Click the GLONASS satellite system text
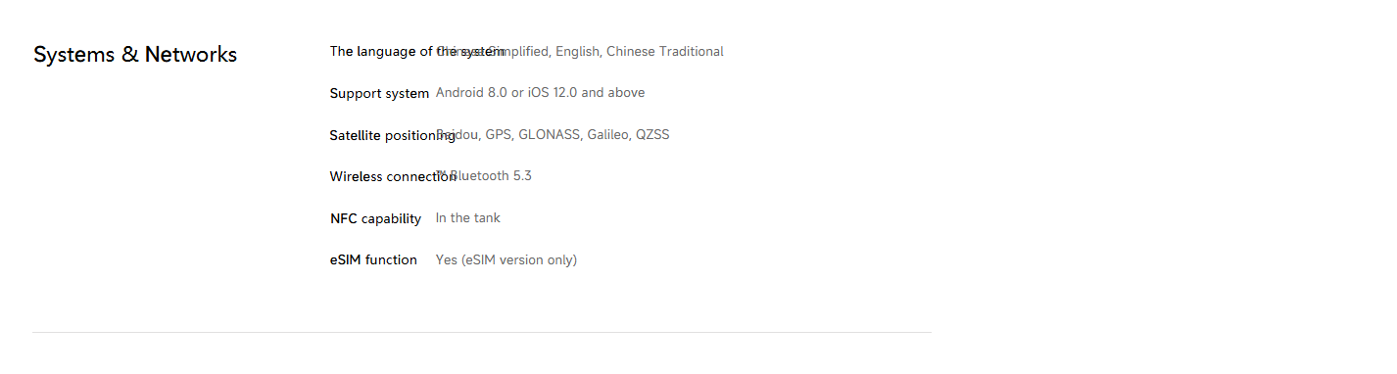The width and height of the screenshot is (1397, 374). click(550, 135)
